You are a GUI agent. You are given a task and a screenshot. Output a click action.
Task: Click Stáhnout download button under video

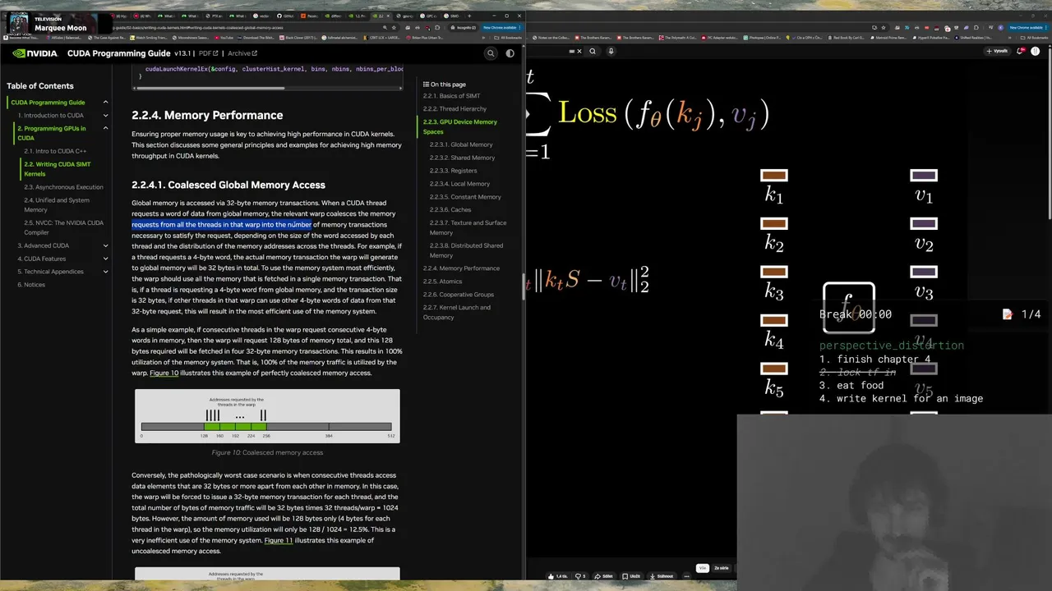[662, 576]
